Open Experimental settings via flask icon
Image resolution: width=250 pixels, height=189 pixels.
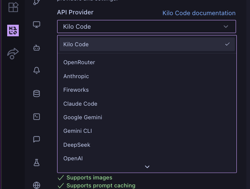click(36, 162)
